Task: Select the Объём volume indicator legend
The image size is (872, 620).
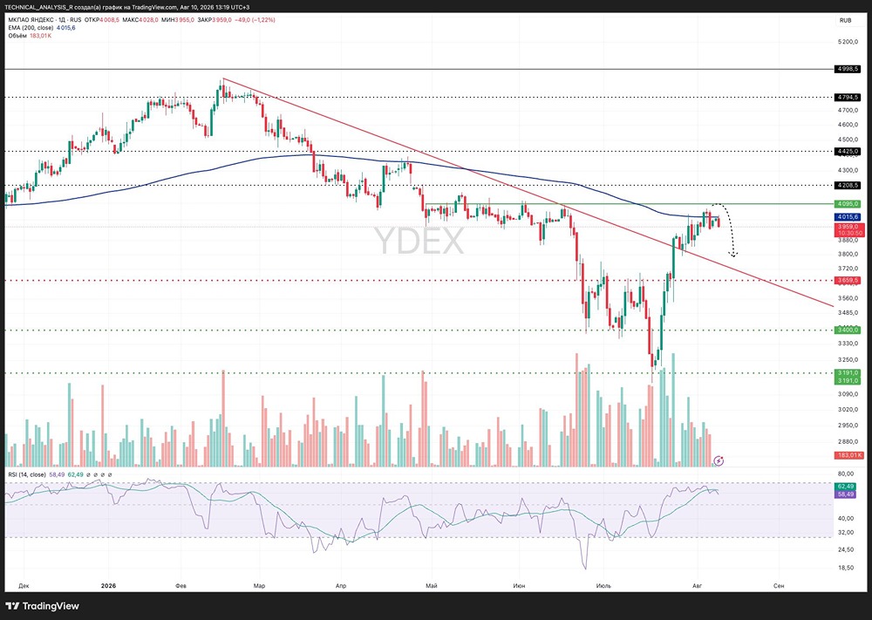Action: point(17,36)
